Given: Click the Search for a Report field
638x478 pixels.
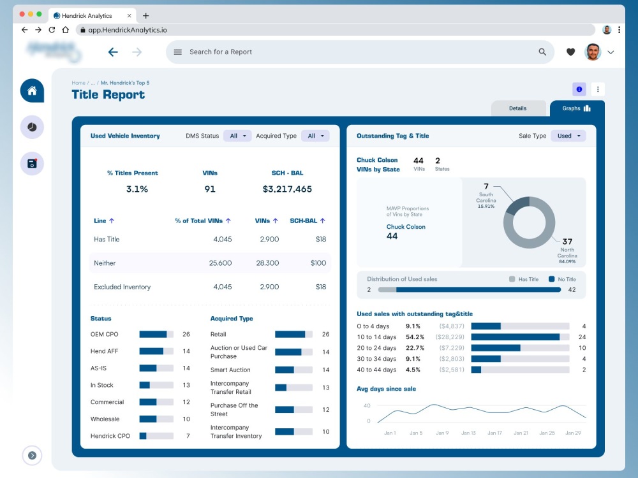Looking at the screenshot, I should click(360, 52).
